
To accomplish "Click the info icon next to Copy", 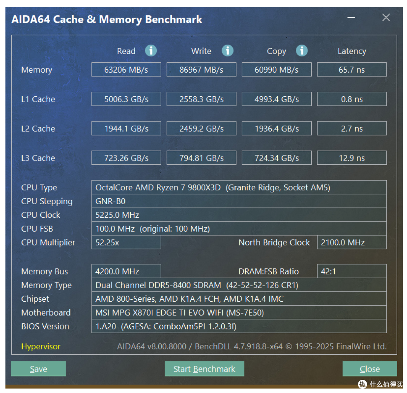I will [301, 50].
